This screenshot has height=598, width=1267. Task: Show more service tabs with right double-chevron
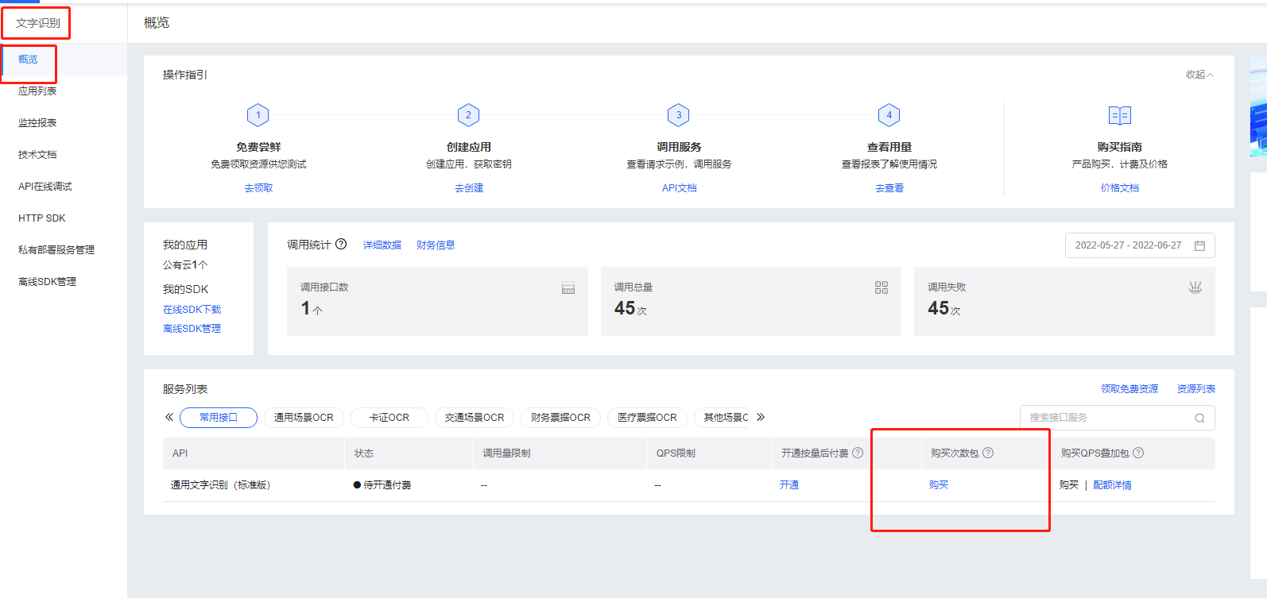(x=761, y=417)
